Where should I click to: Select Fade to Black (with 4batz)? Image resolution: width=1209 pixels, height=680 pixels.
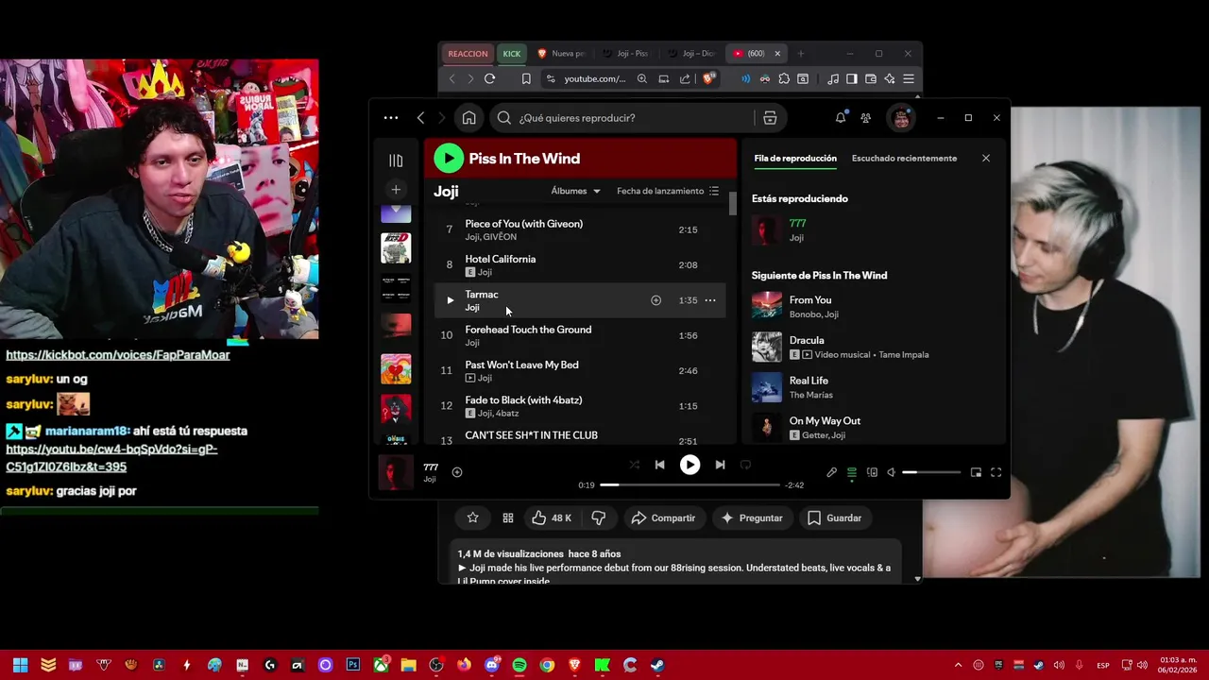click(x=580, y=406)
